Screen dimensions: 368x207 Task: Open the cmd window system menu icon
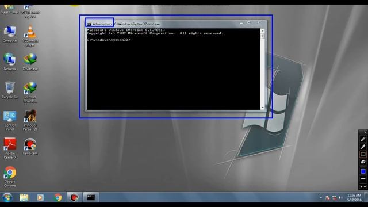pyautogui.click(x=89, y=24)
